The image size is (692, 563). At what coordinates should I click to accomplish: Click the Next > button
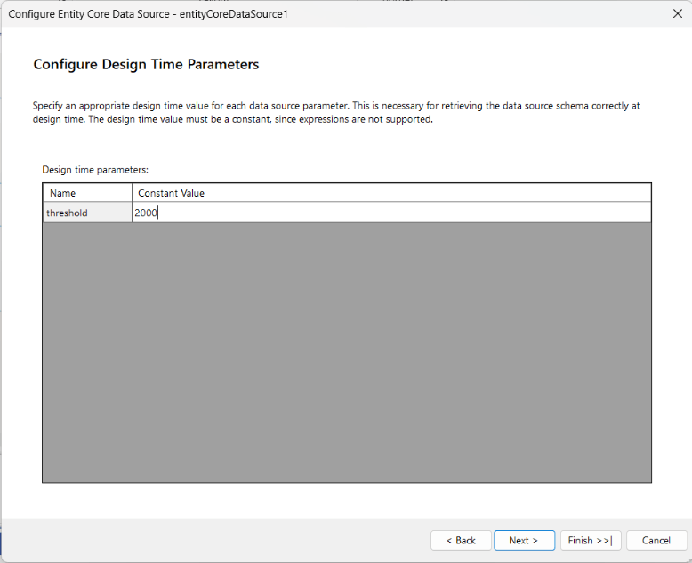[x=524, y=540]
